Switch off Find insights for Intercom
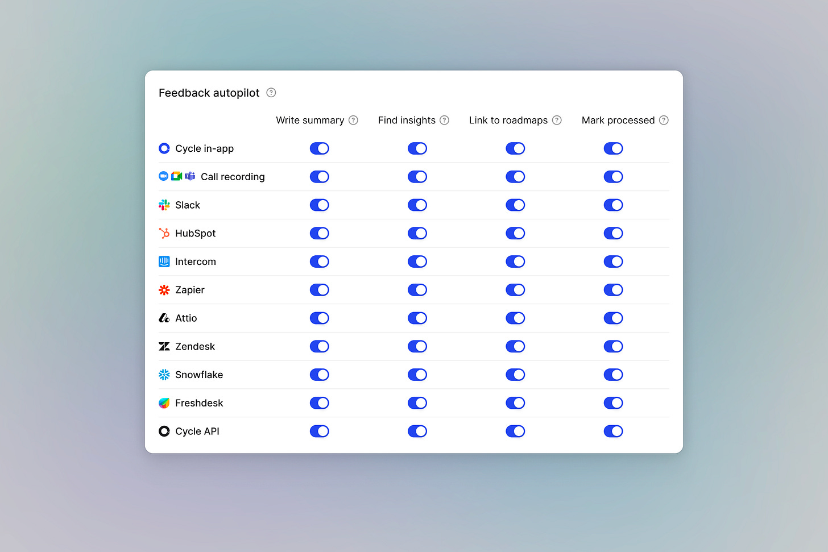The image size is (828, 552). (417, 262)
